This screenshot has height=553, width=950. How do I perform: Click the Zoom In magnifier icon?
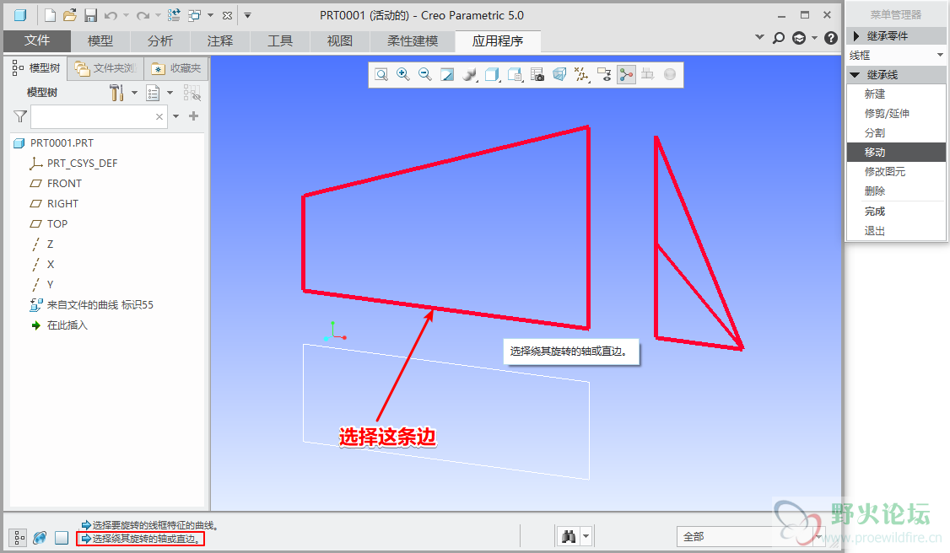point(403,74)
